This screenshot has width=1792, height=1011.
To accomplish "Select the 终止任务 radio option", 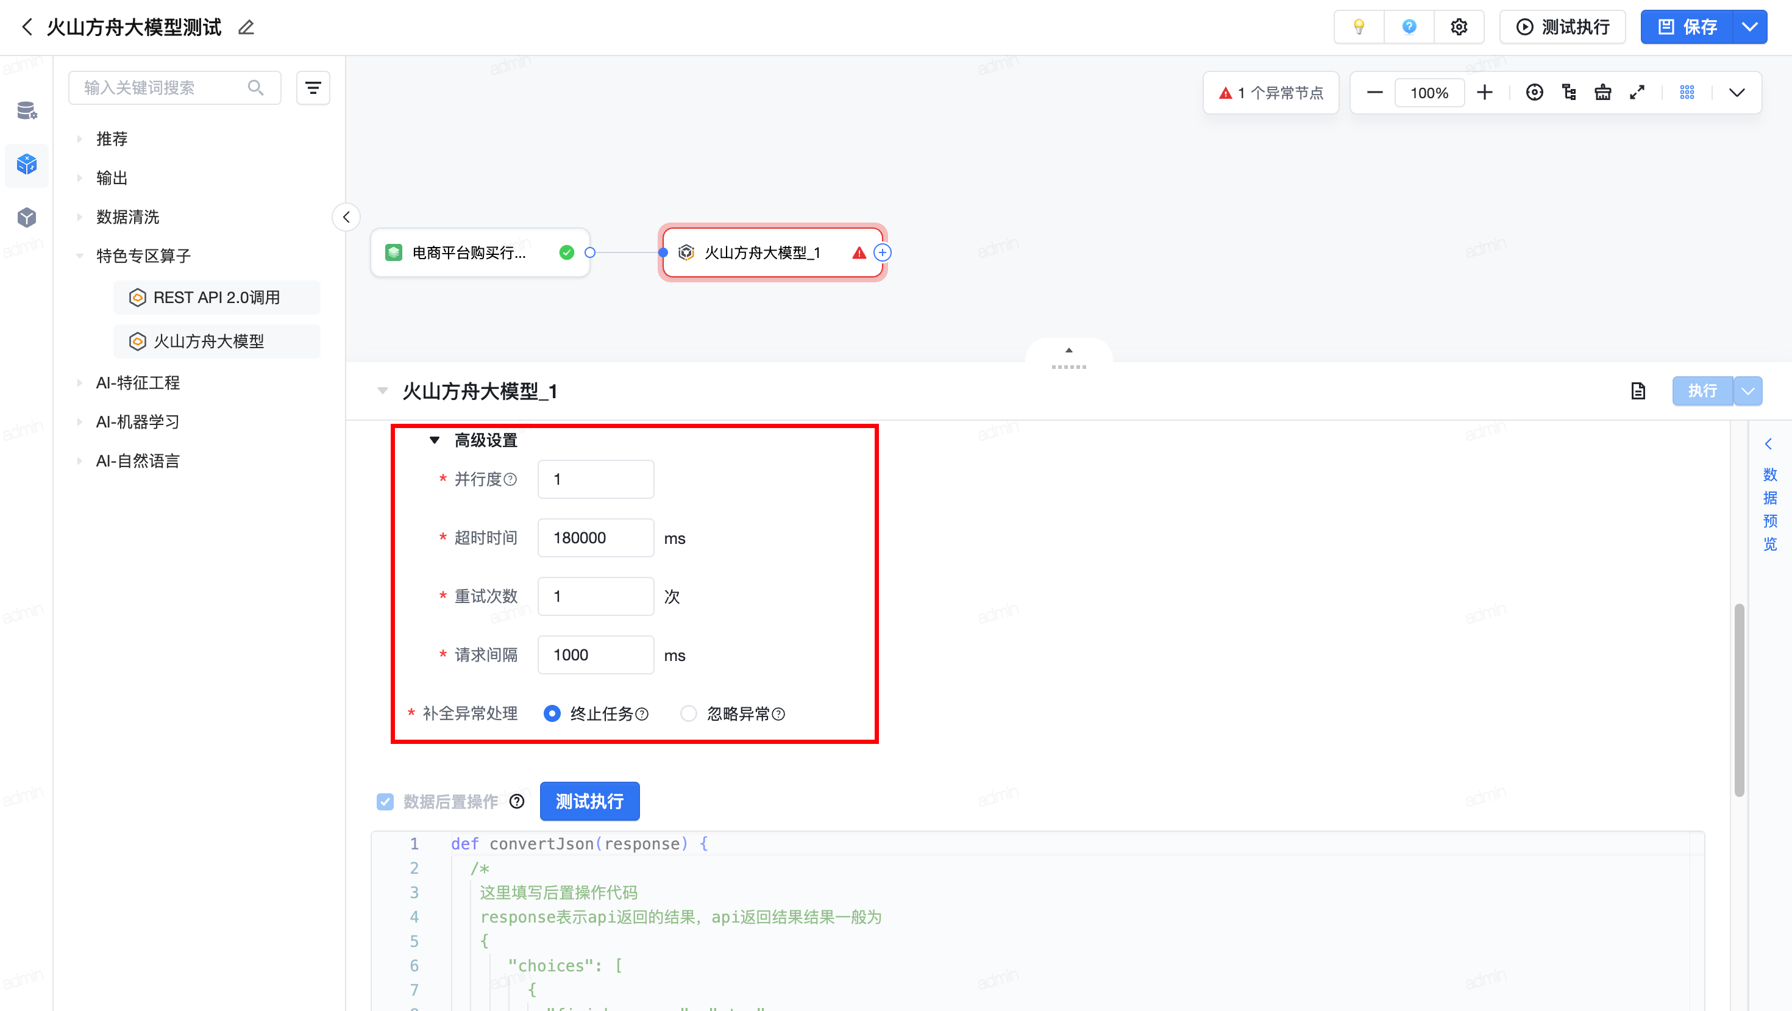I will (552, 713).
